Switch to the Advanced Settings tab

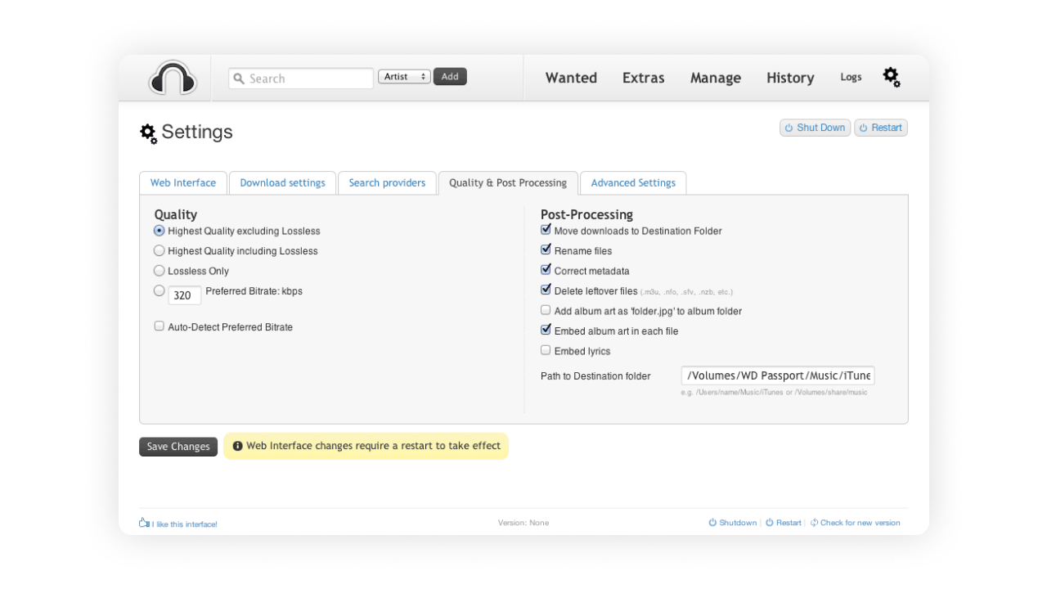pyautogui.click(x=633, y=183)
